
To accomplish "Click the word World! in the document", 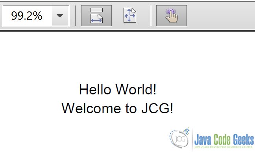I will 136,89.
